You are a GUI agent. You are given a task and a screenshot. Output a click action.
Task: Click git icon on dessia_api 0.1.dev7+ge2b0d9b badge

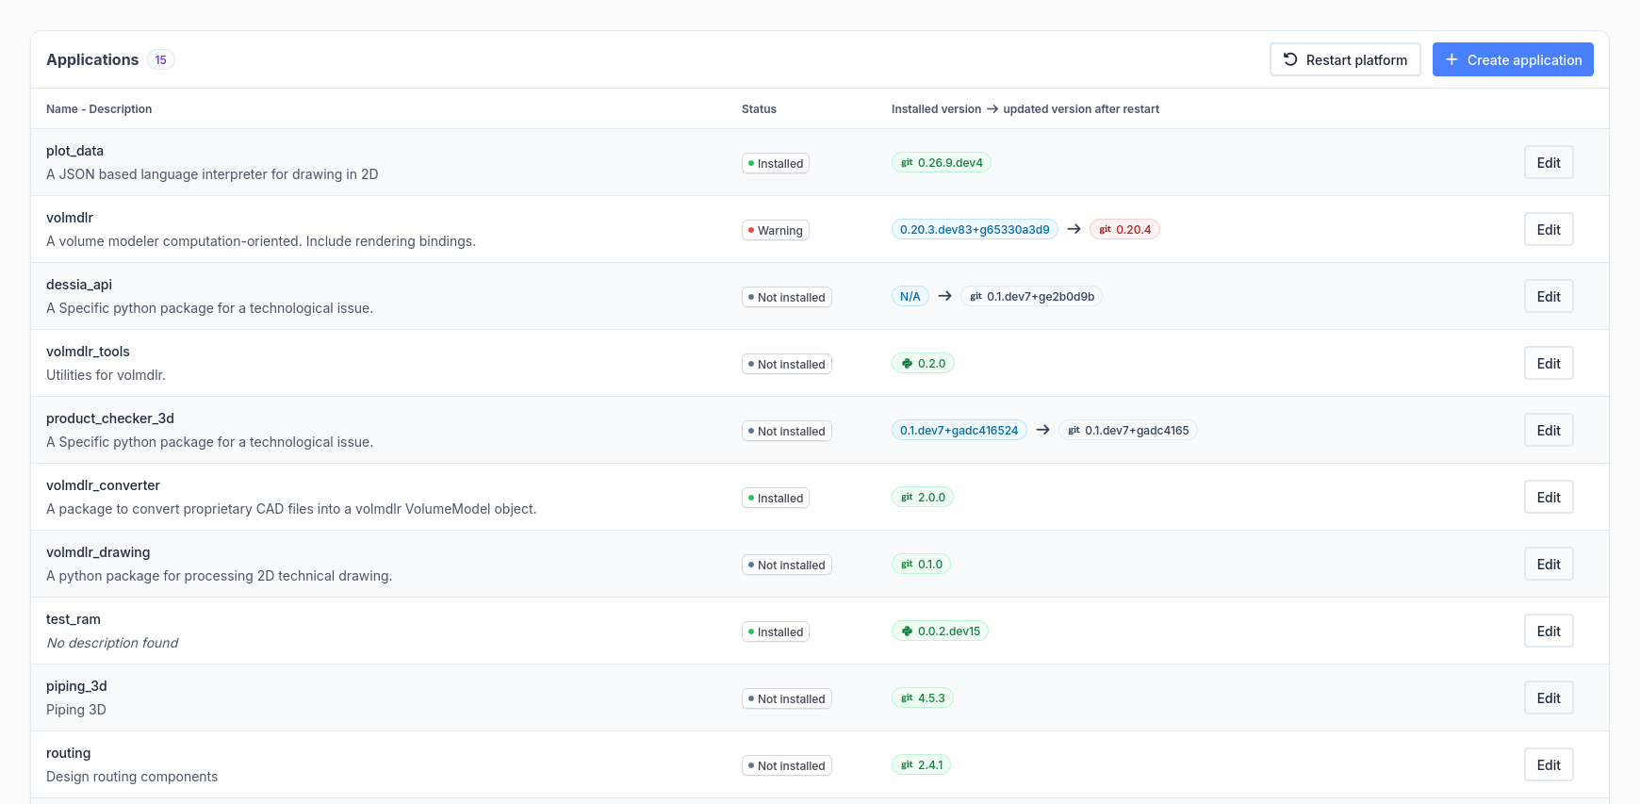[x=976, y=297]
